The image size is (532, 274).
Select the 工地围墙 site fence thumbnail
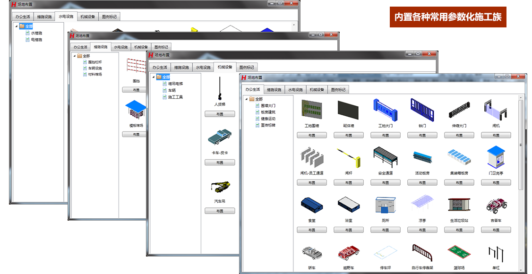coord(311,110)
